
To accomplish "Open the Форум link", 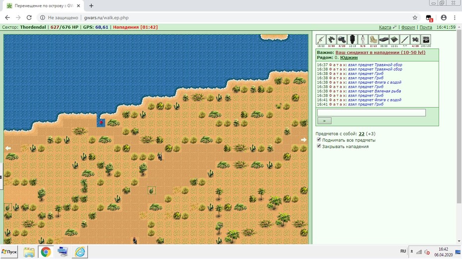I will pyautogui.click(x=408, y=27).
